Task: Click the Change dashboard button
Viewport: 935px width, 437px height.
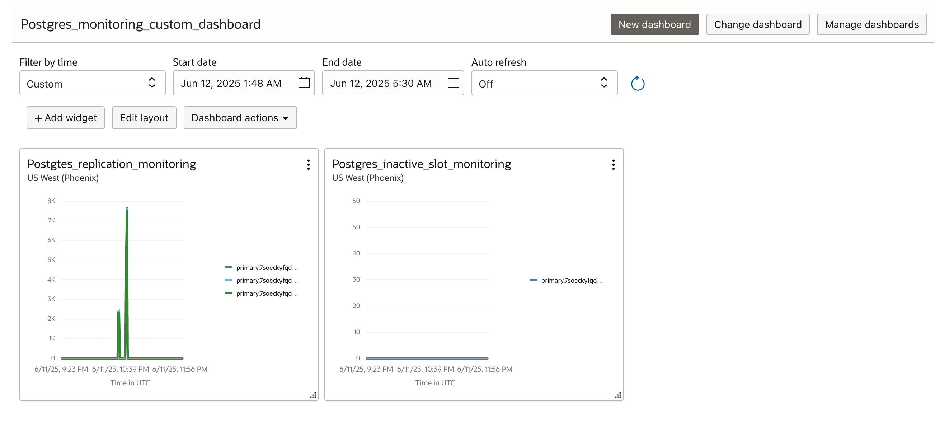Action: point(757,25)
